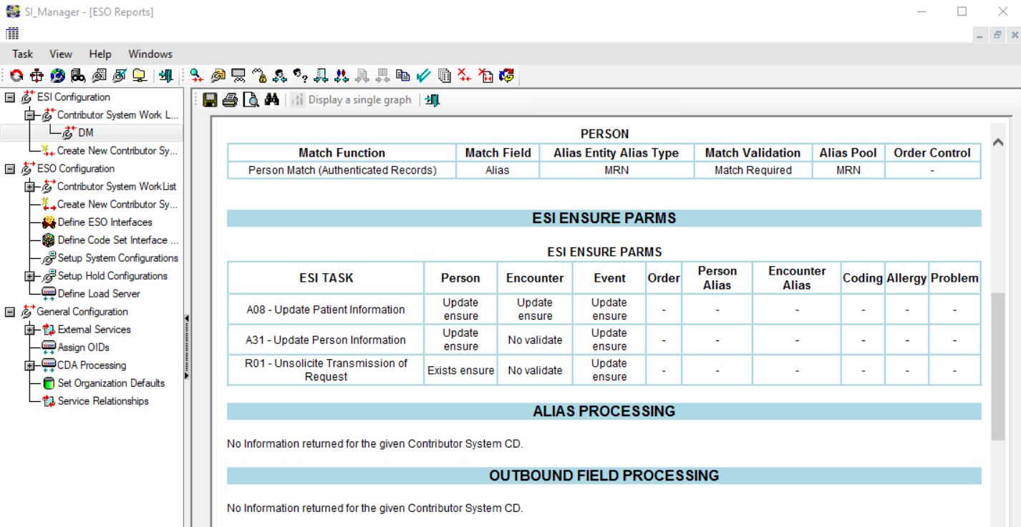Select Service Relationships tree item
This screenshot has height=527, width=1021.
[103, 401]
